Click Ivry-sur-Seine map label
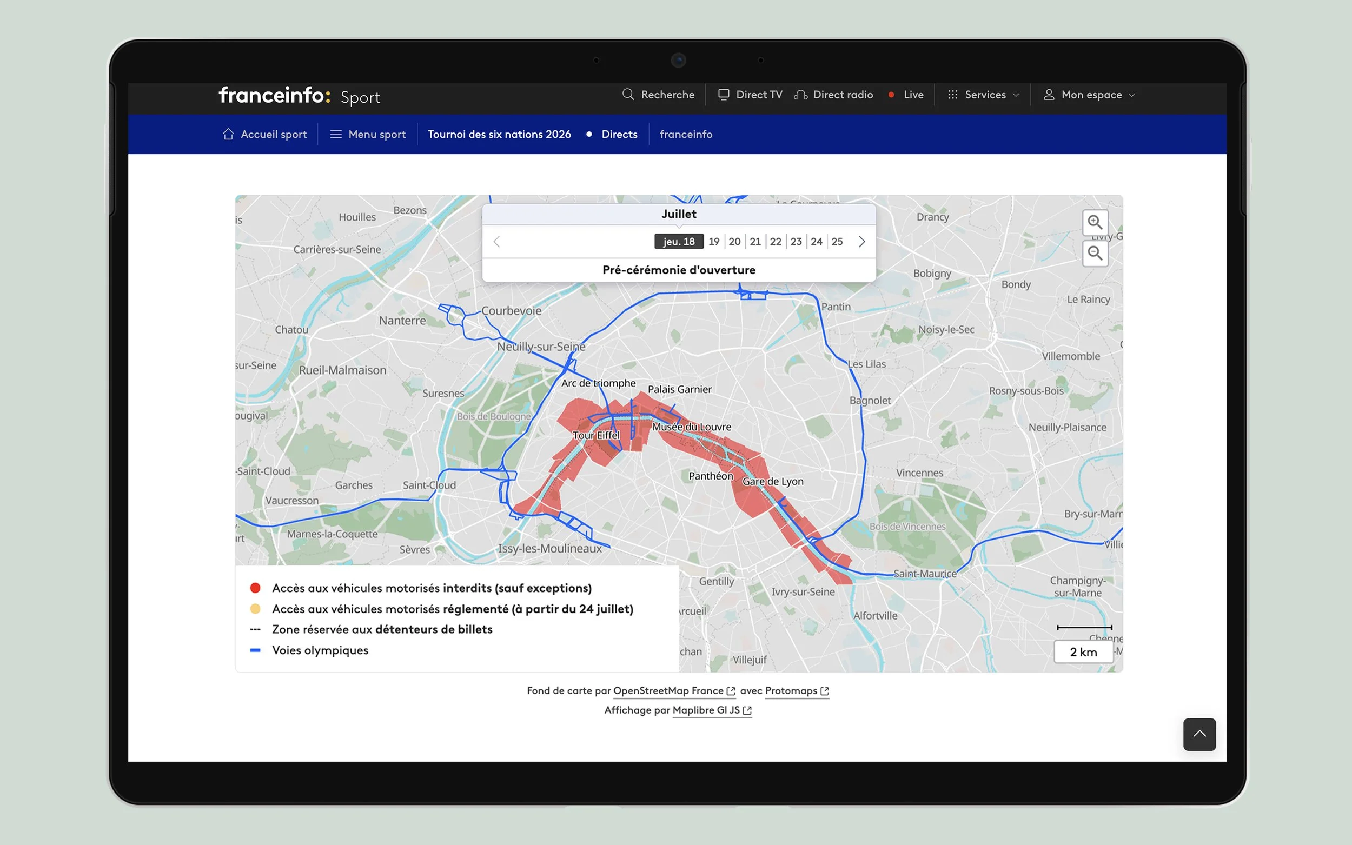1352x845 pixels. [x=803, y=593]
